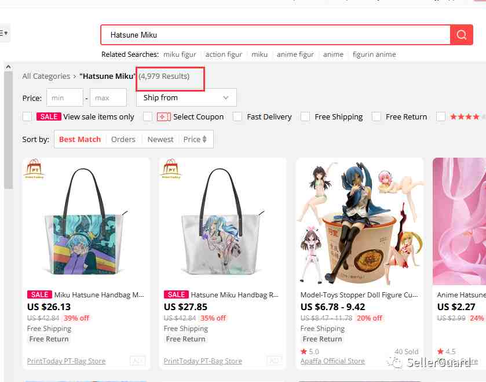Check the star rating filter checkbox
The width and height of the screenshot is (486, 382).
441,117
